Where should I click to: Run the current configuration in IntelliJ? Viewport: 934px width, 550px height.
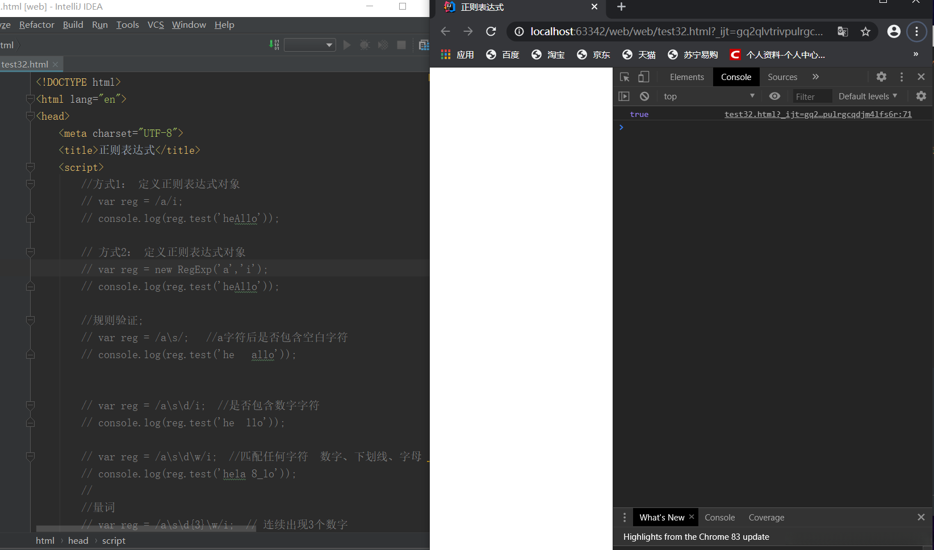[x=347, y=44]
